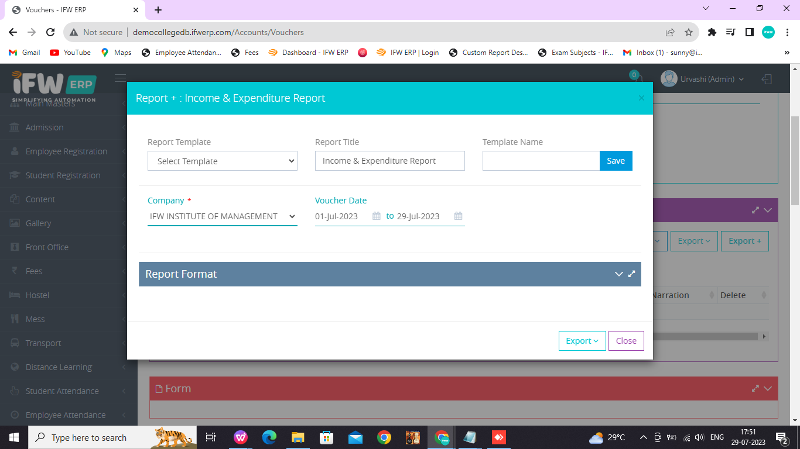Sort by the Delete column header
The height and width of the screenshot is (449, 800).
743,295
